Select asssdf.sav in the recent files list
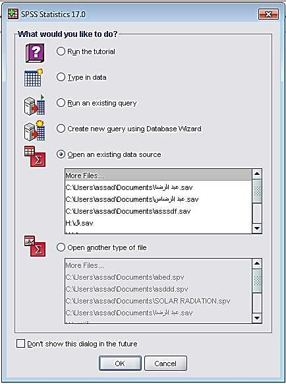 point(158,211)
